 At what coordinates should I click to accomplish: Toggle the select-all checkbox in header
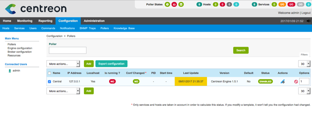(x=50, y=73)
